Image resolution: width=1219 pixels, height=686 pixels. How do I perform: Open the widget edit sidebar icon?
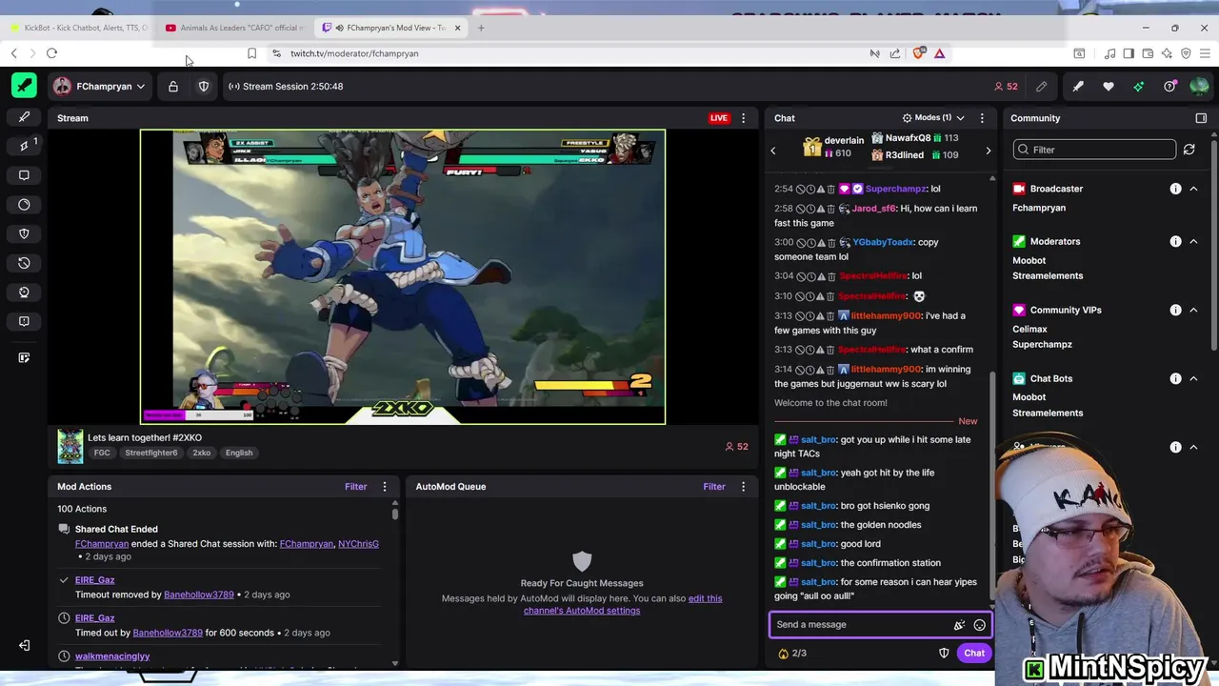coord(24,357)
